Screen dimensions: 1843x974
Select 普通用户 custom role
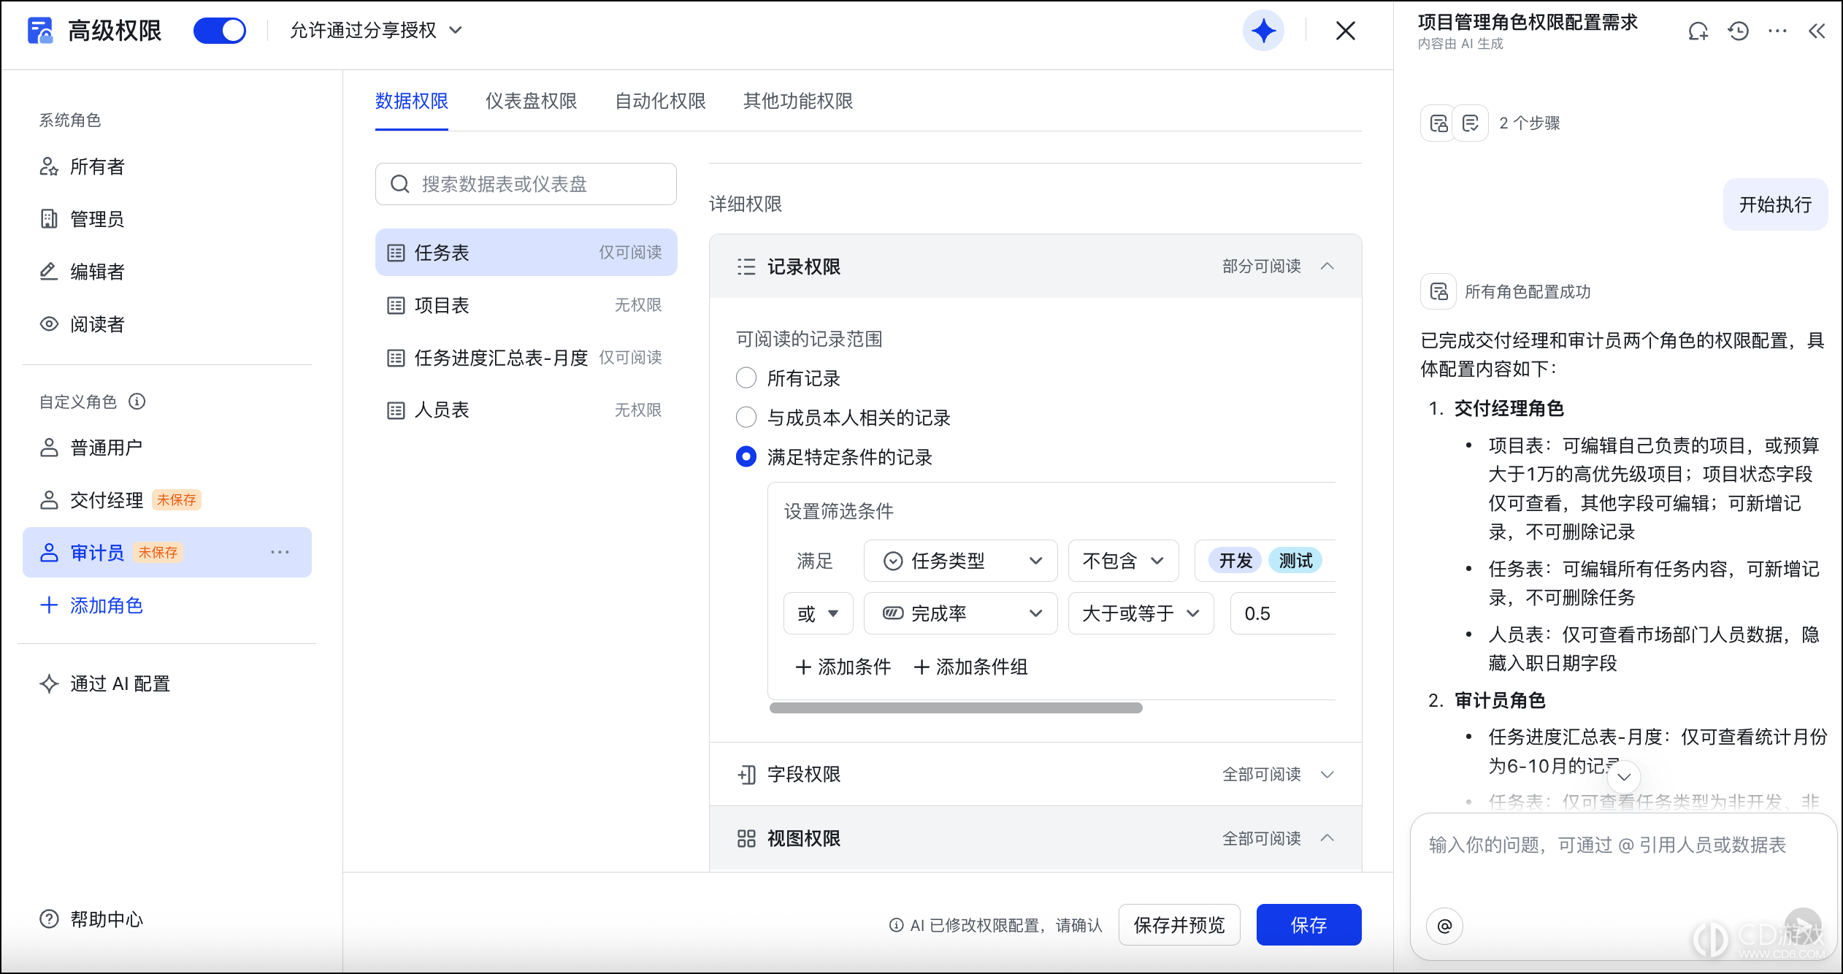point(167,448)
